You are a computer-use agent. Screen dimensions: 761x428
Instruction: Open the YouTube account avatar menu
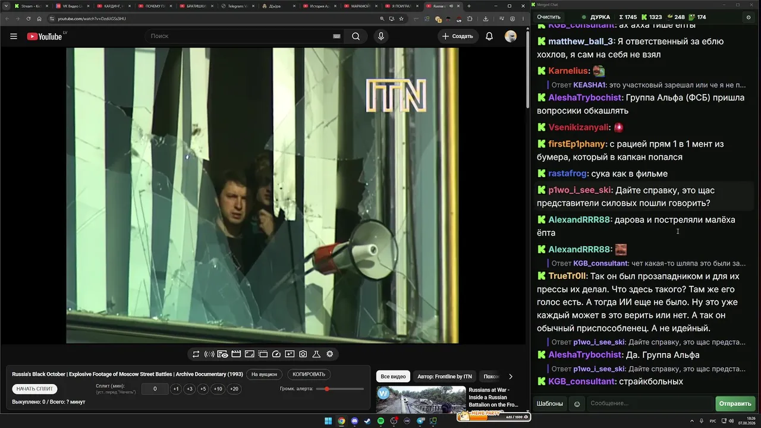[511, 36]
